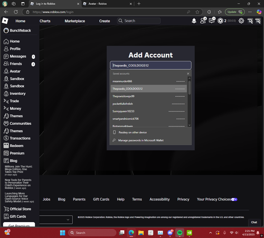The height and width of the screenshot is (238, 264).
Task: Select saved account smartyandnicenick706
Action: (x=149, y=119)
